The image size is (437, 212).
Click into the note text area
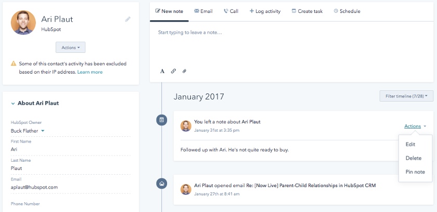(x=291, y=47)
